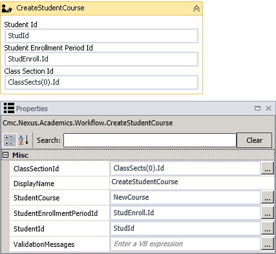Click the Student Enrollment Period Id label
The height and width of the screenshot is (254, 276).
pos(48,48)
